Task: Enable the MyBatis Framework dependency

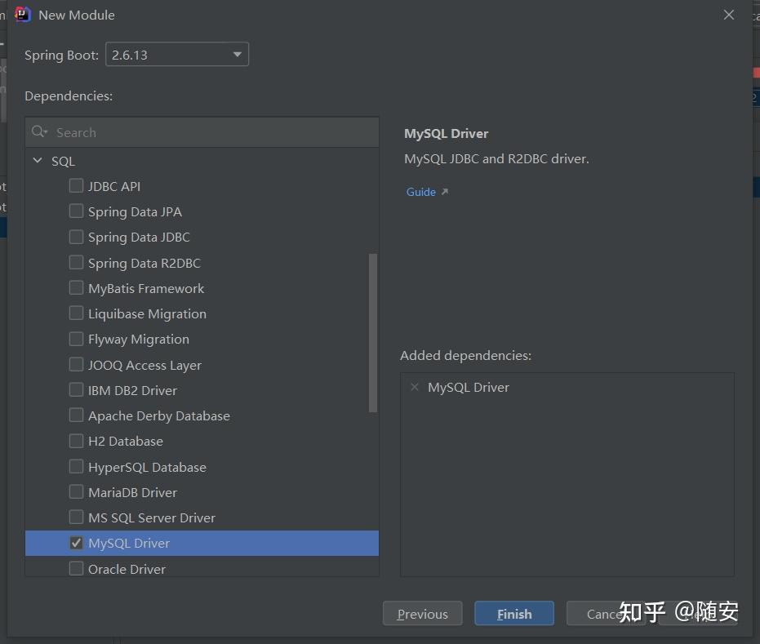Action: click(x=76, y=288)
